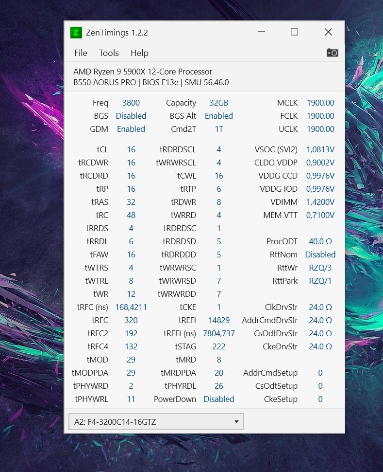Click the RttNom Disabled value
Screen dimensions: 383x472
tap(320, 254)
